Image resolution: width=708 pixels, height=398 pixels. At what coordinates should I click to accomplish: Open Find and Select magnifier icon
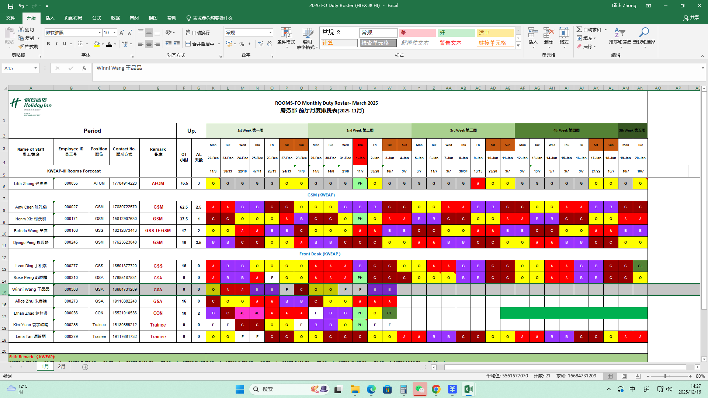pyautogui.click(x=644, y=33)
